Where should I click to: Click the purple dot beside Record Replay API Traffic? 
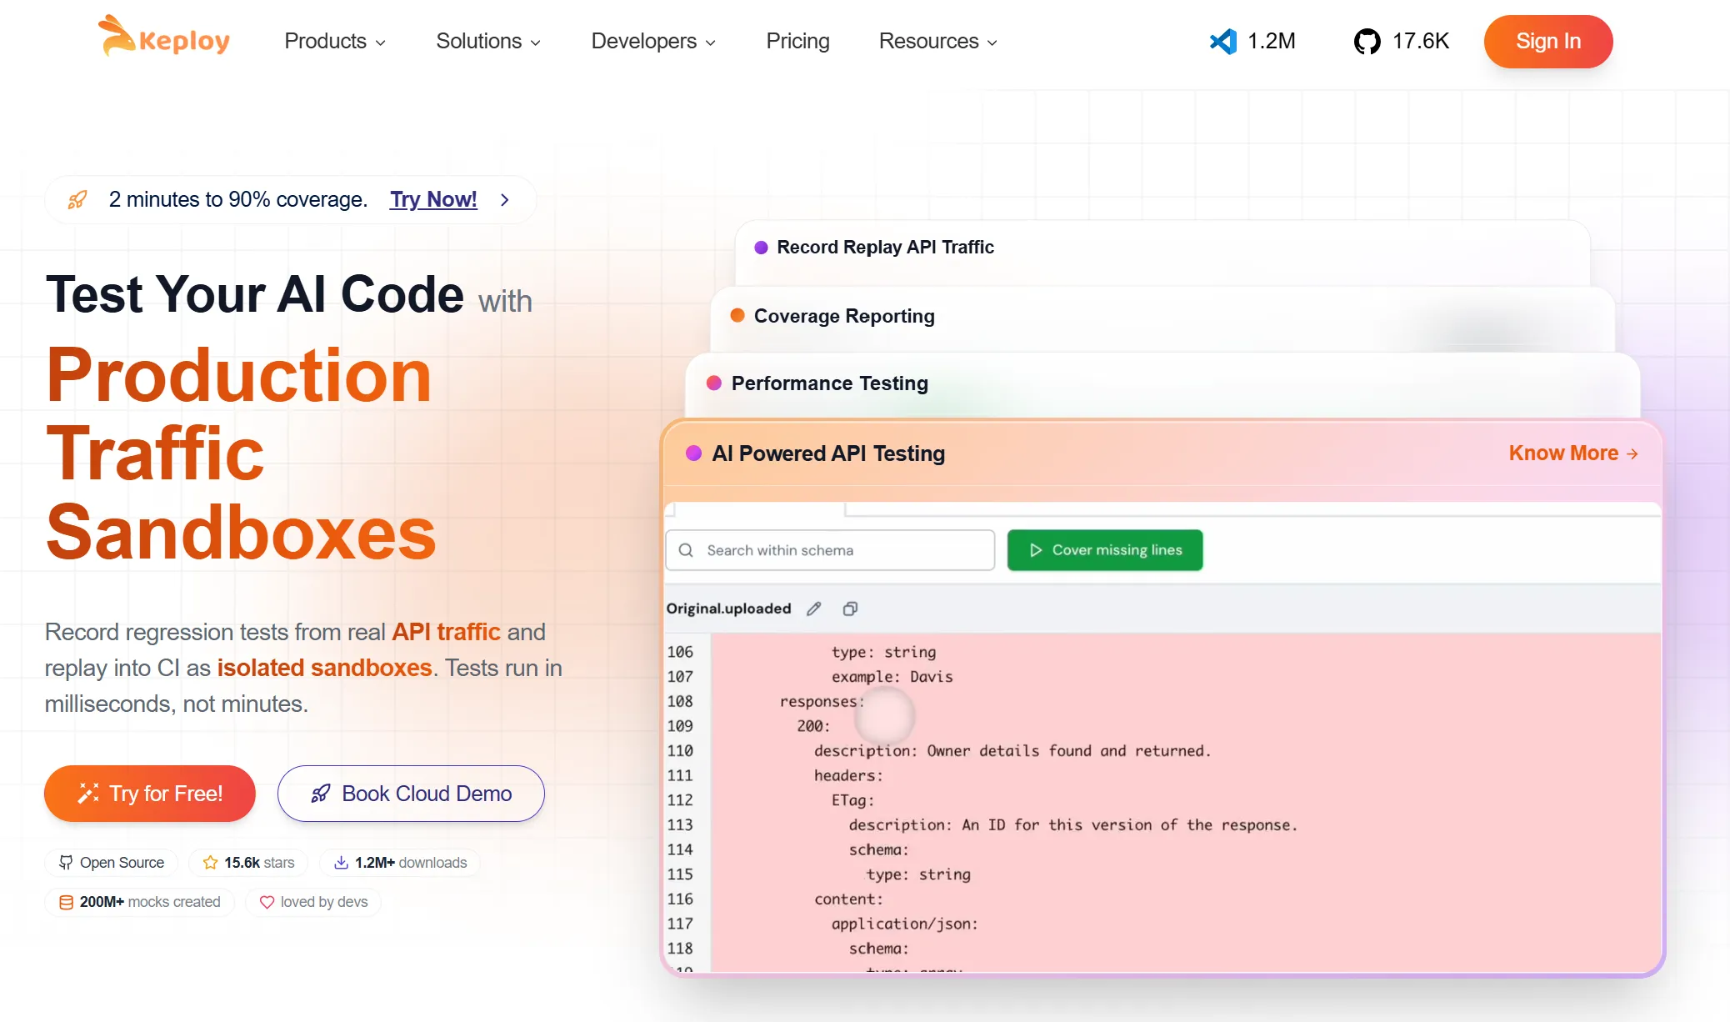pos(761,248)
